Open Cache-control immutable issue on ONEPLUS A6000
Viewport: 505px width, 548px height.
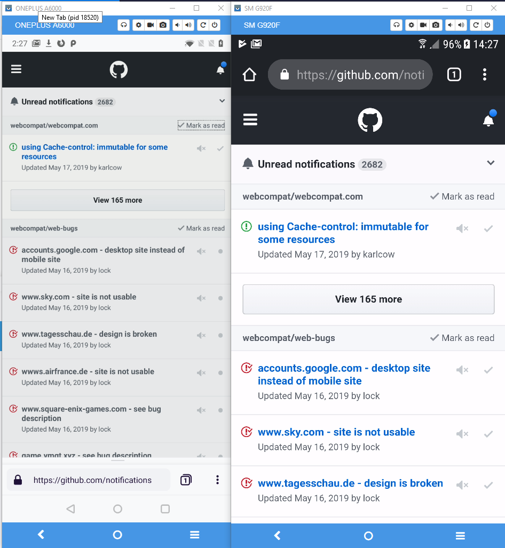[x=94, y=152]
